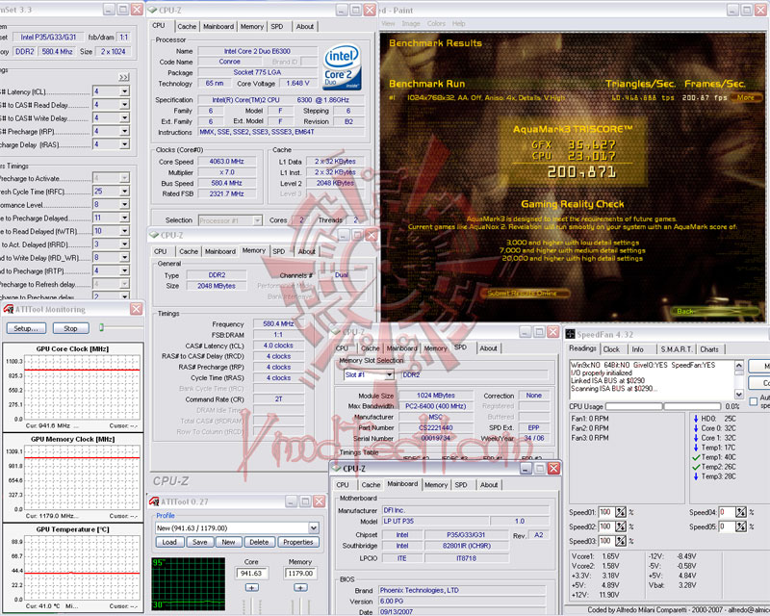Image resolution: width=770 pixels, height=616 pixels.
Task: Close the front CPU-Z Mainboard window
Action: tap(553, 468)
